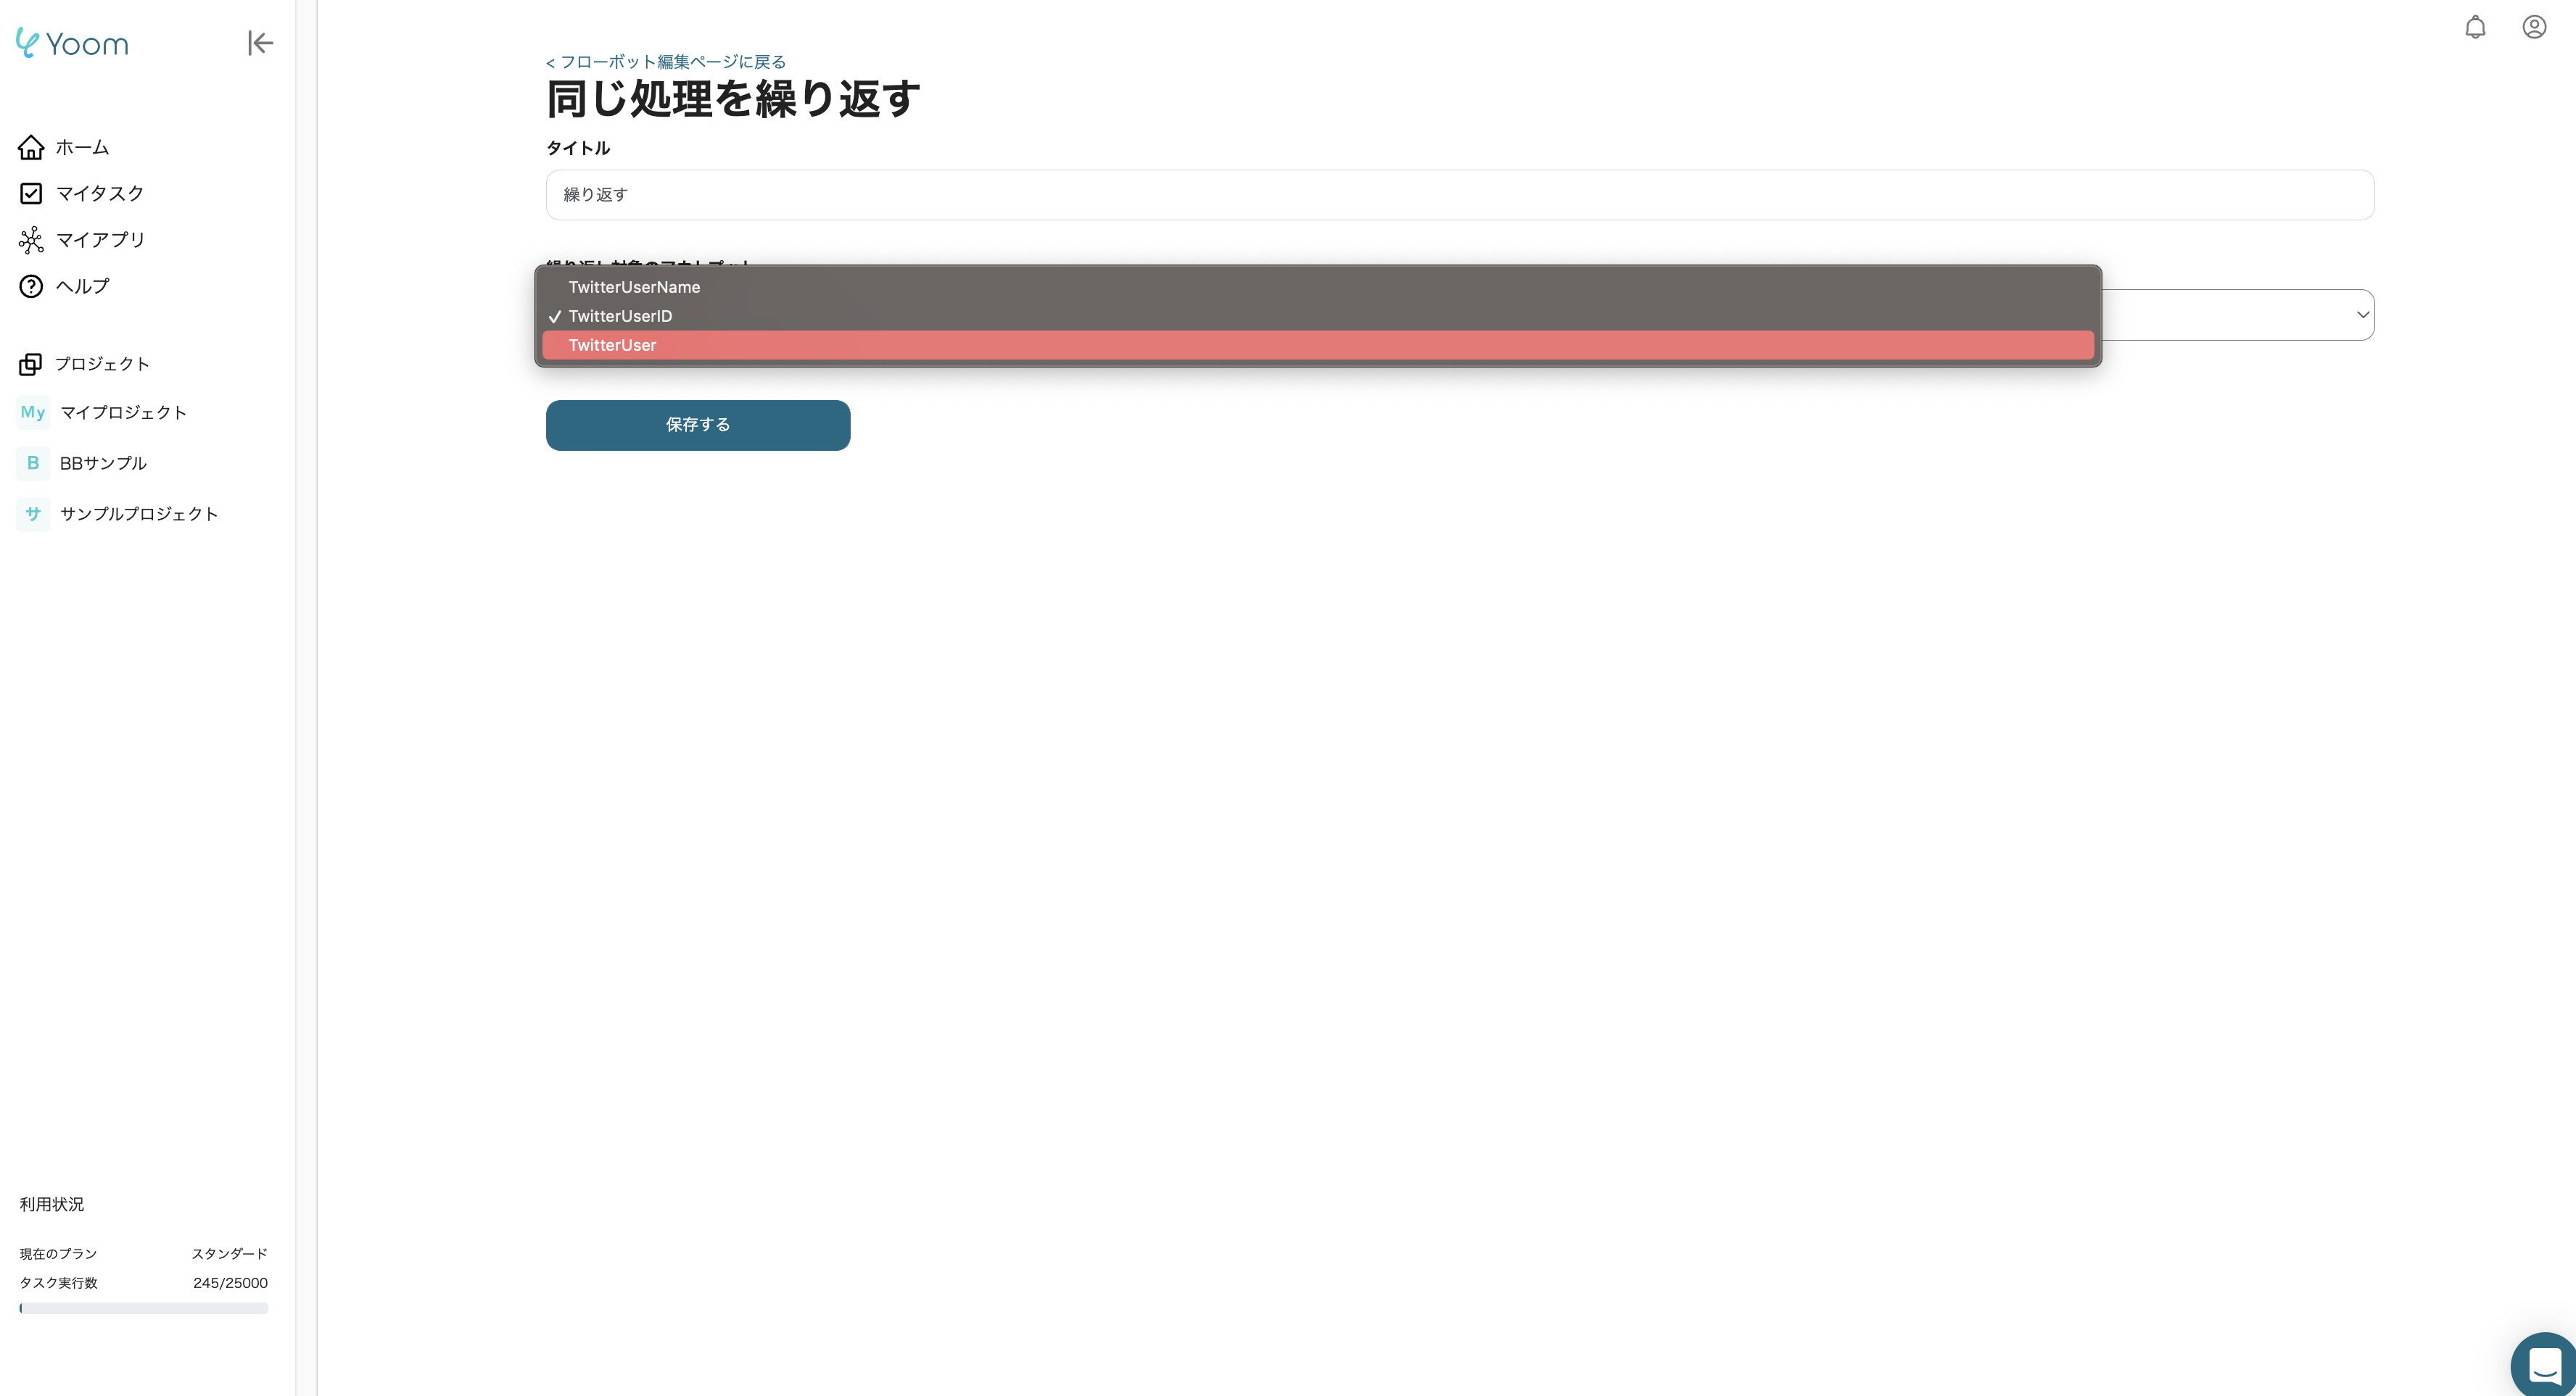The height and width of the screenshot is (1396, 2576).
Task: Select the マイアプリ icon
Action: pos(31,240)
